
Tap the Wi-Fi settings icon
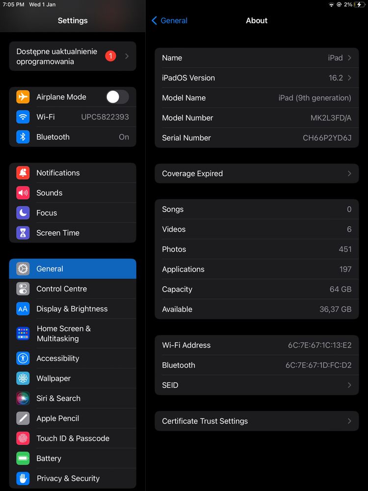23,117
